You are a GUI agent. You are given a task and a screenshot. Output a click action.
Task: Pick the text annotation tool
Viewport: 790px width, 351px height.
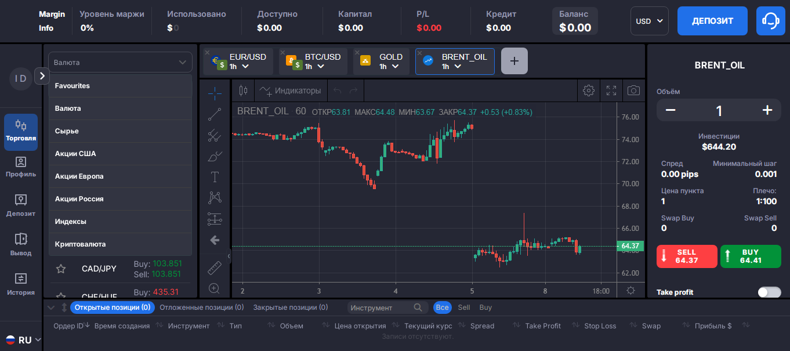(215, 177)
